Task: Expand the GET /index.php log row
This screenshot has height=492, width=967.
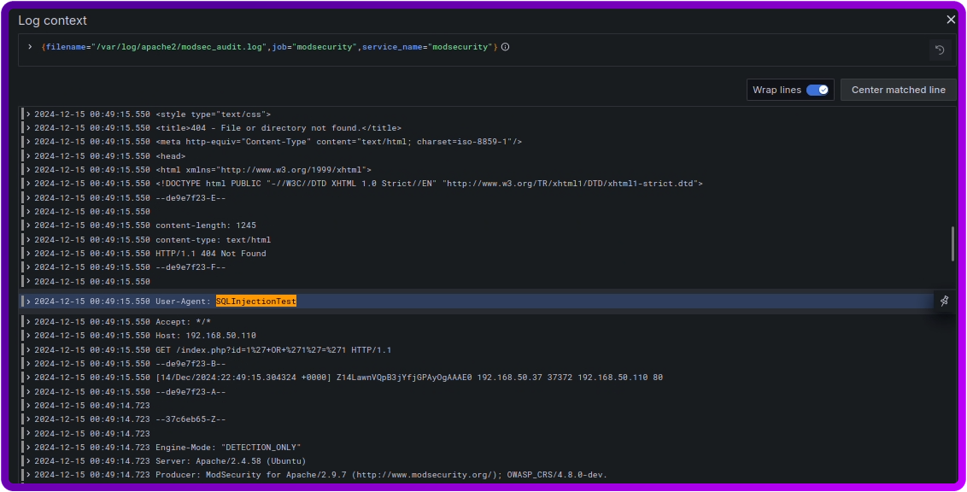Action: (x=28, y=349)
